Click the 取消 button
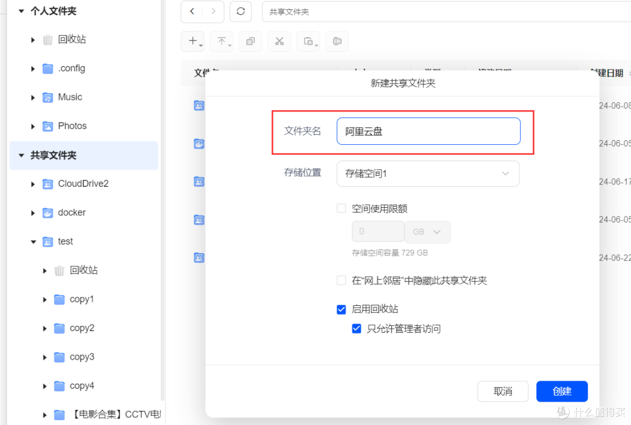 point(503,391)
